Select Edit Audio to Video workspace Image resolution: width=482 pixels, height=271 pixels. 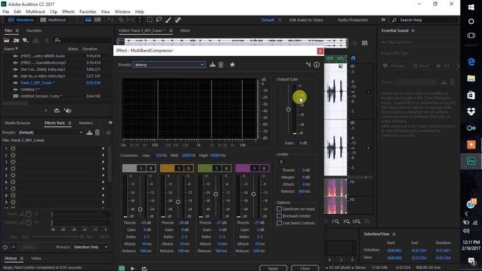point(306,20)
